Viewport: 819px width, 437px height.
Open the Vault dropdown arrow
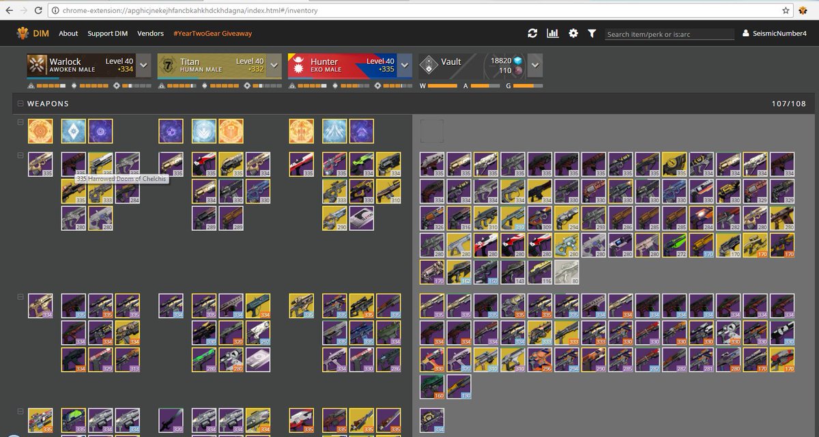[x=536, y=66]
